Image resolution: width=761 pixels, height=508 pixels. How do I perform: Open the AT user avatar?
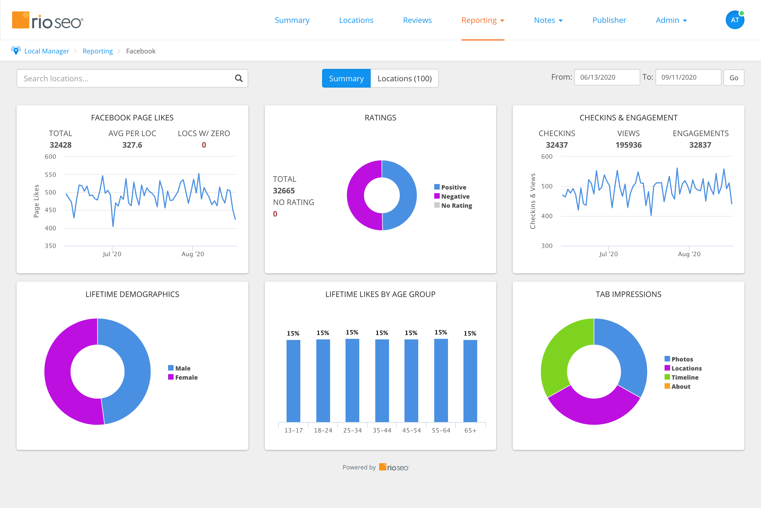pyautogui.click(x=735, y=20)
